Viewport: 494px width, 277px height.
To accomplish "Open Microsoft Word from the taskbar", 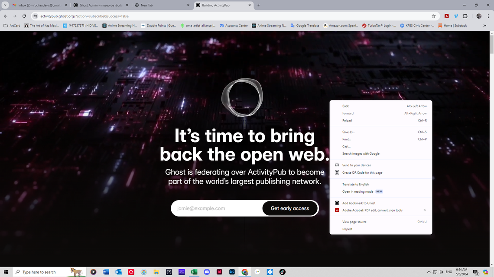I will point(106,272).
